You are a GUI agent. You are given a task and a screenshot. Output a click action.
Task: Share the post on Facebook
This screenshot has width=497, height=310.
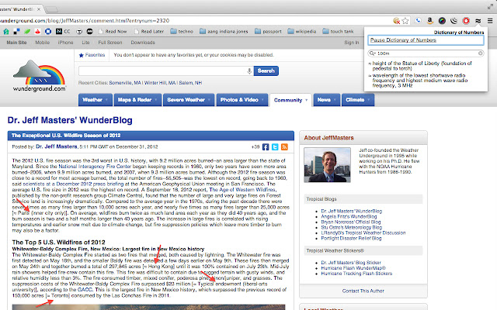(266, 146)
